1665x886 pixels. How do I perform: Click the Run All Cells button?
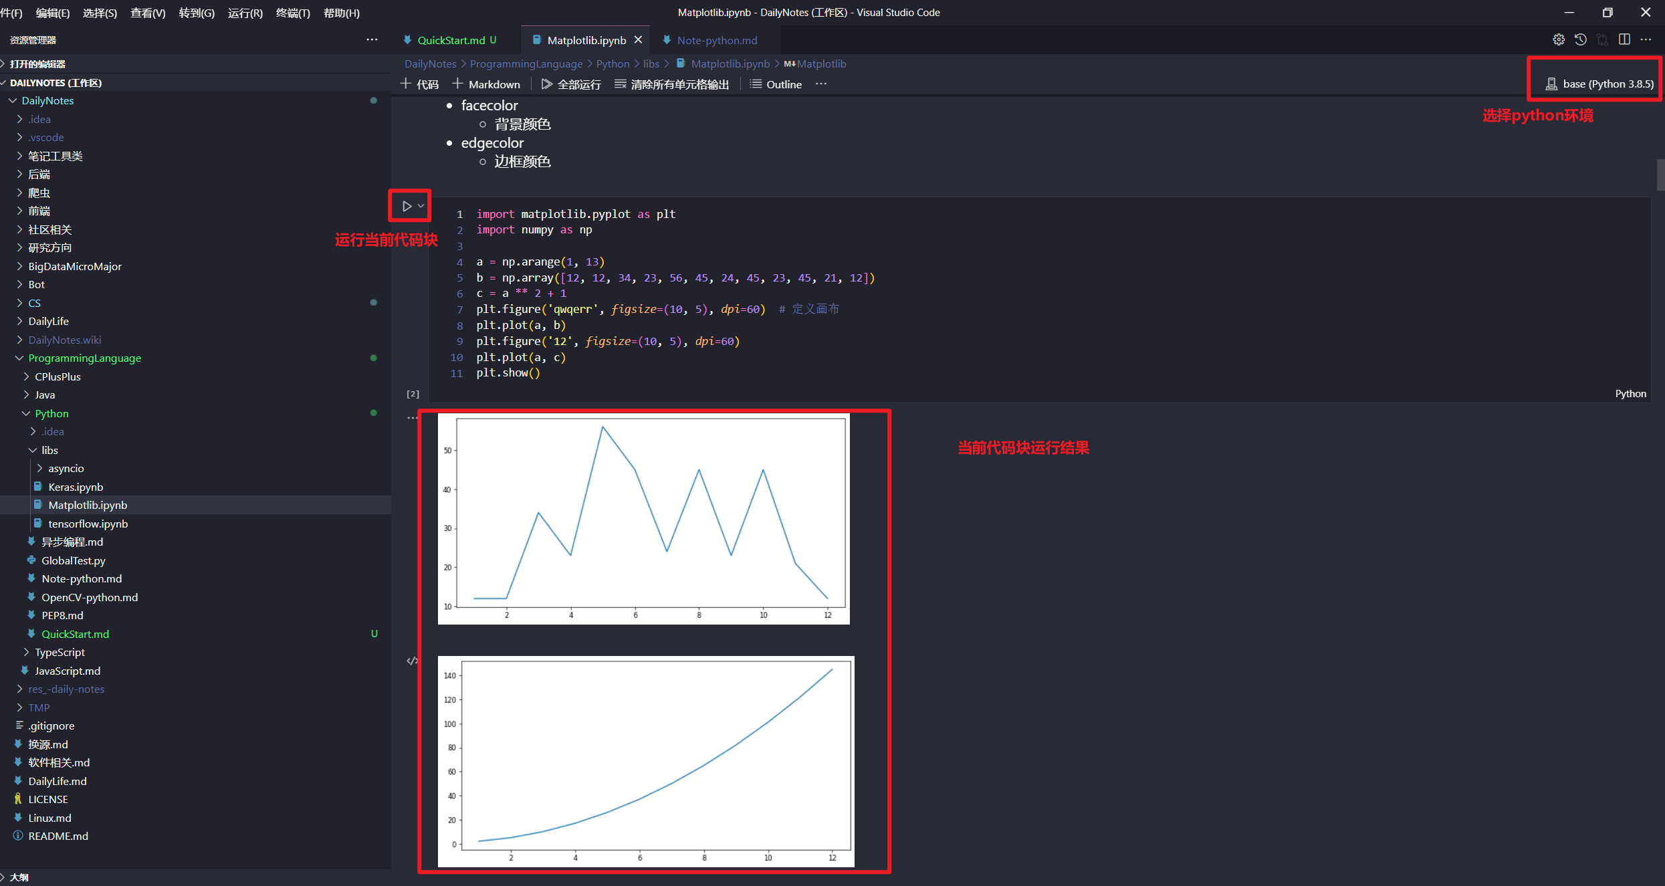569,84
